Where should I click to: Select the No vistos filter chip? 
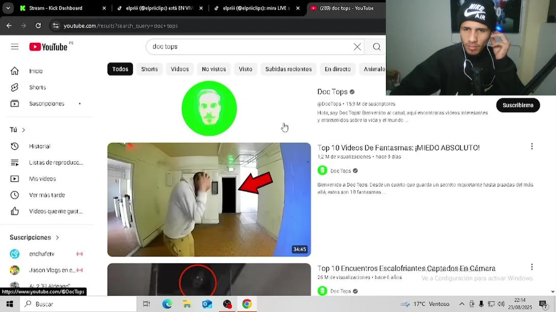[x=214, y=69]
